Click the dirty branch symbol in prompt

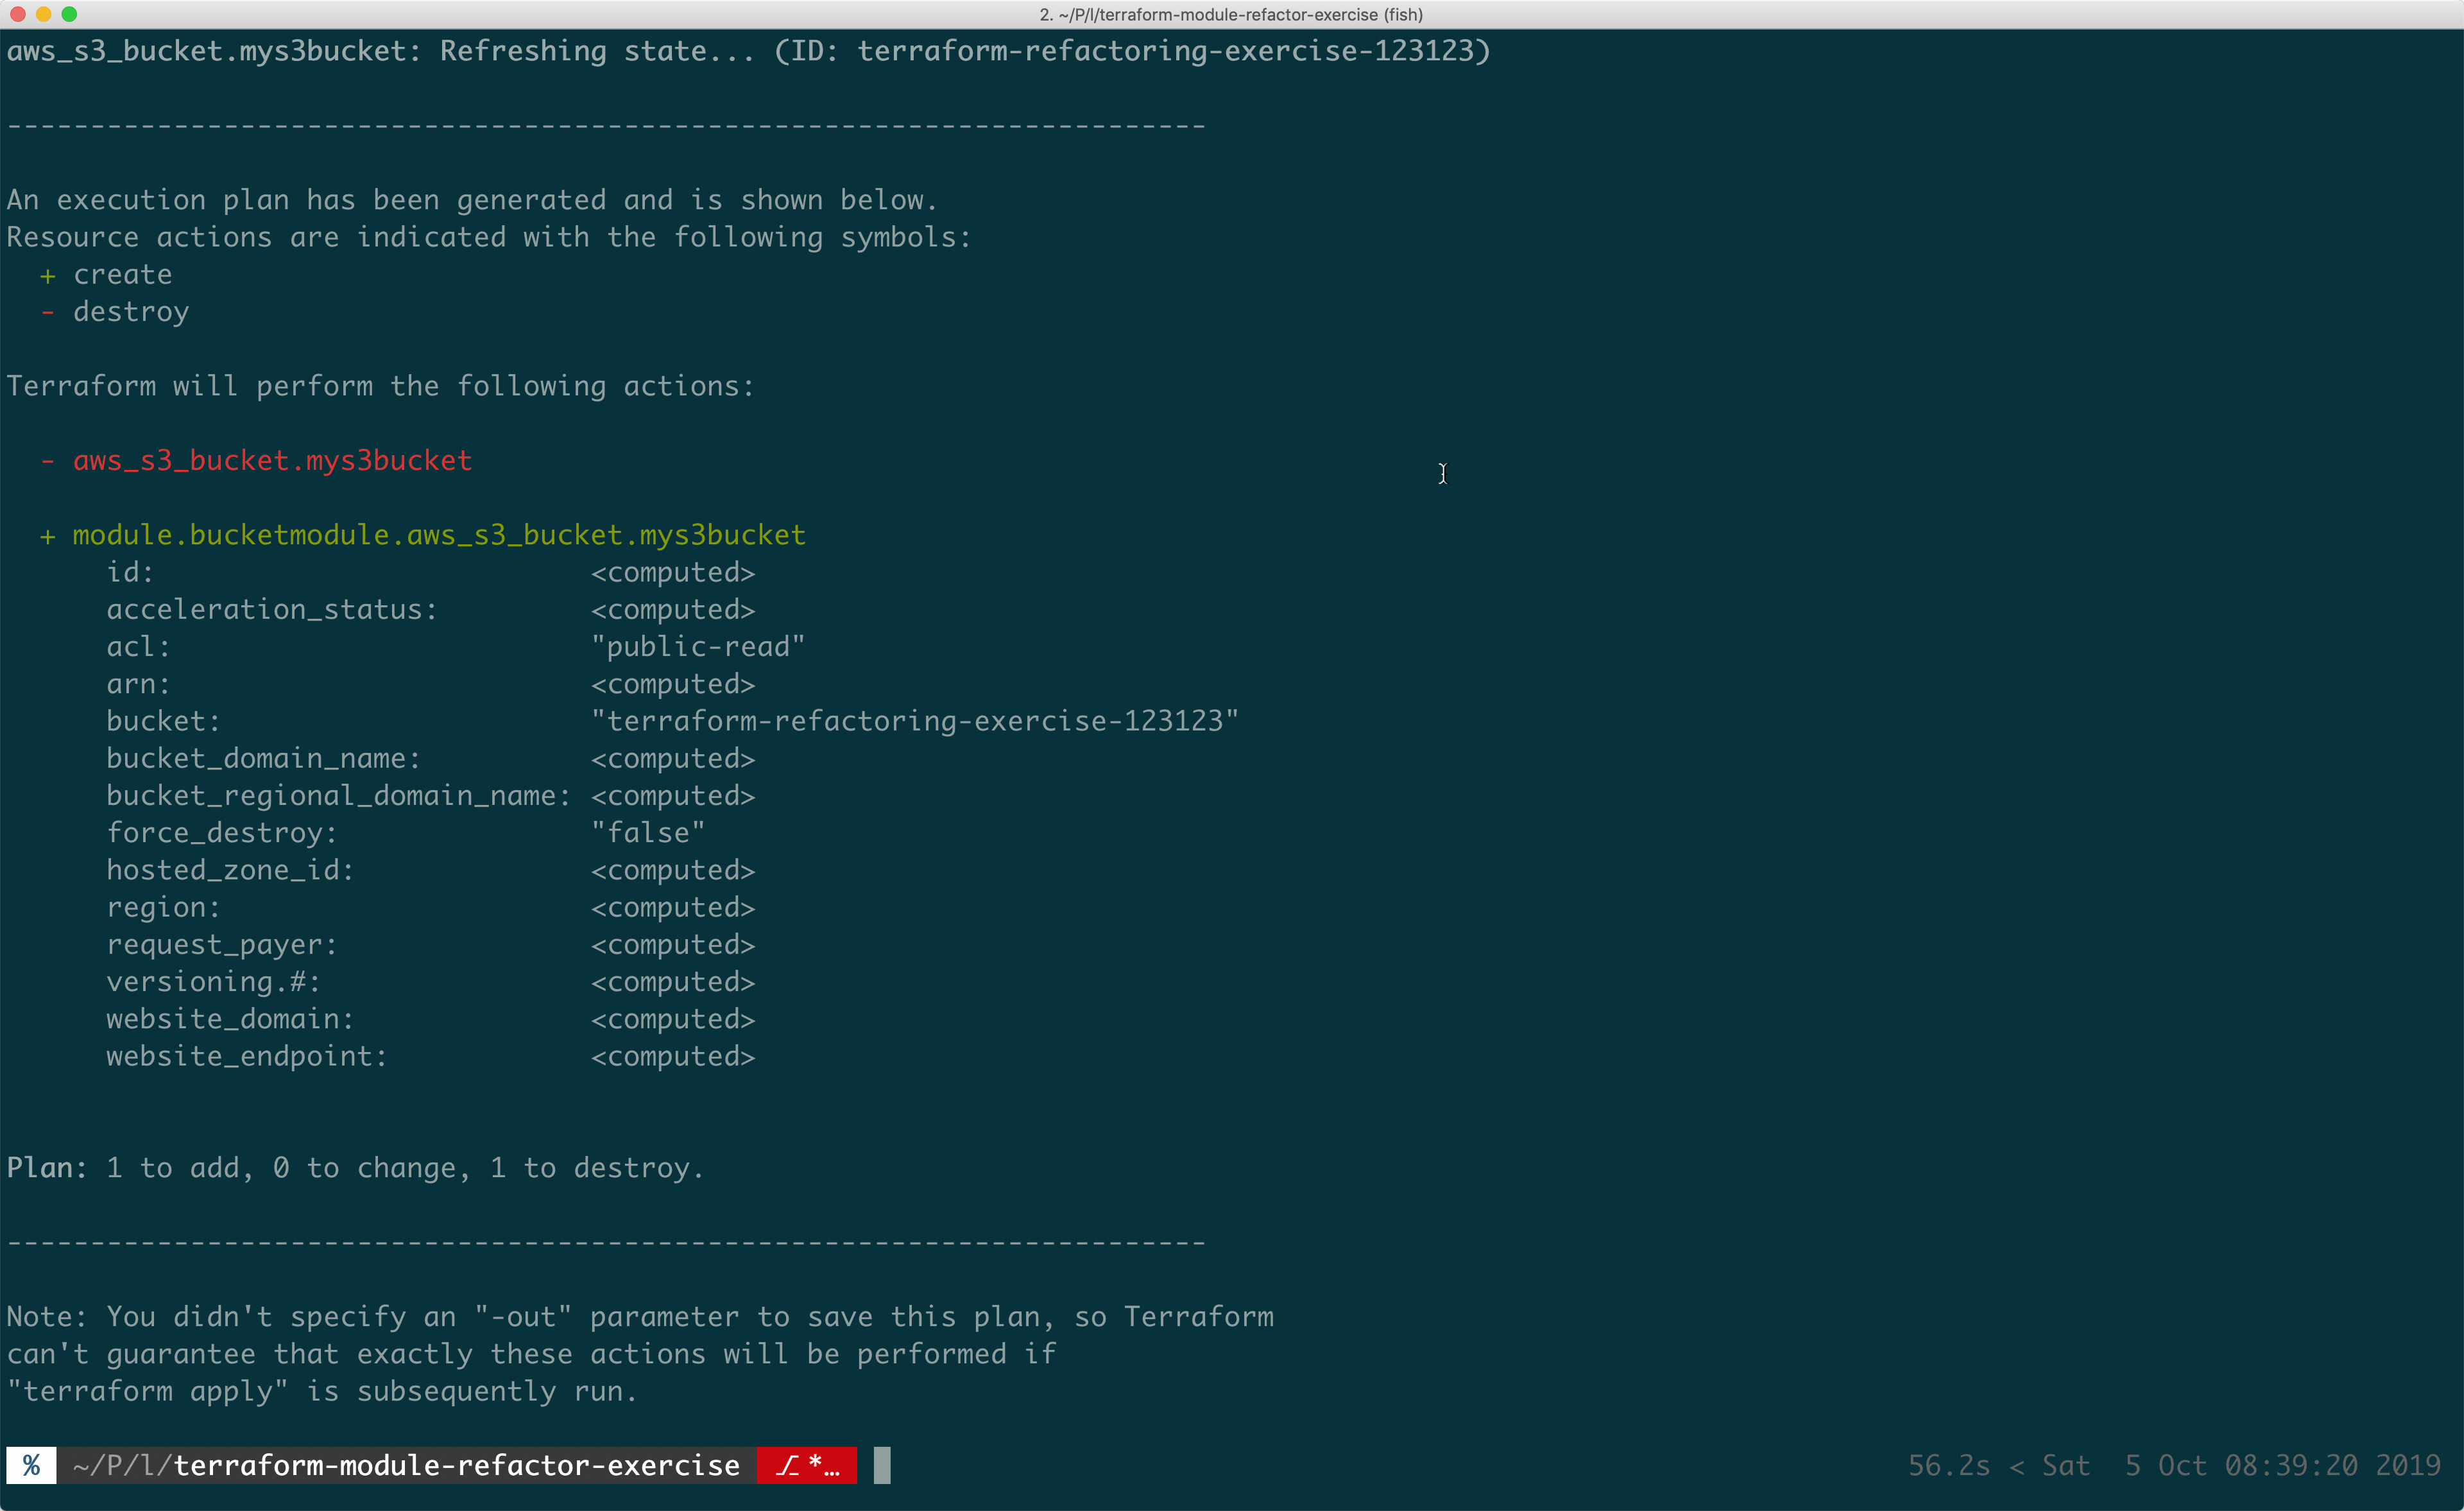(788, 1464)
